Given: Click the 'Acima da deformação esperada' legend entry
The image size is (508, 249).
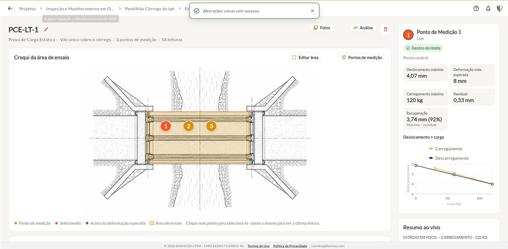Looking at the screenshot, I should pyautogui.click(x=115, y=223).
